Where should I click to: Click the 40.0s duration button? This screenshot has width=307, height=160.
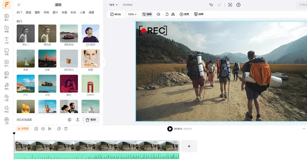115,14
